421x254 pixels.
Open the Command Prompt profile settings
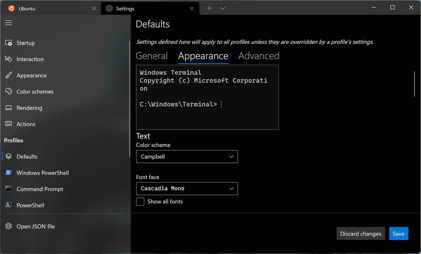click(x=40, y=189)
